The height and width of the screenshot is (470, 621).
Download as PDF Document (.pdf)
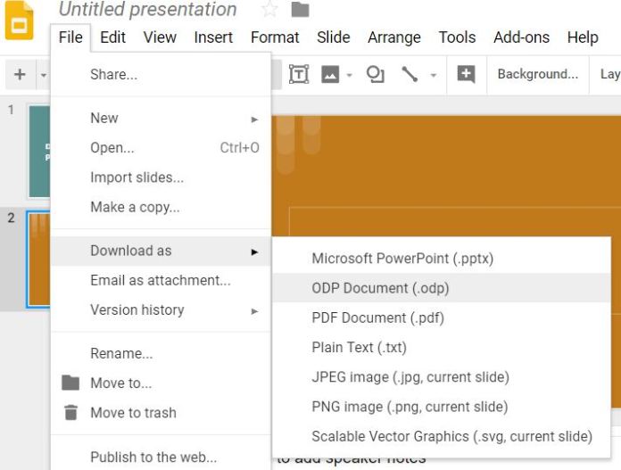click(442, 318)
